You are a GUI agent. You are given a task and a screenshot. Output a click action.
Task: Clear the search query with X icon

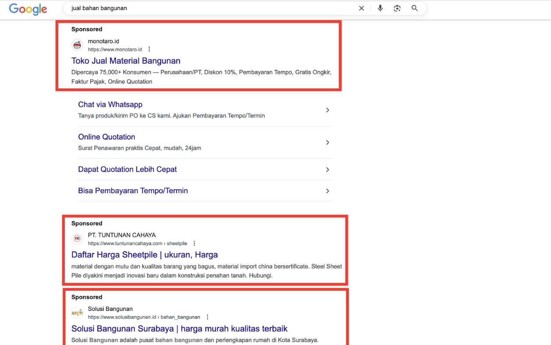[361, 8]
